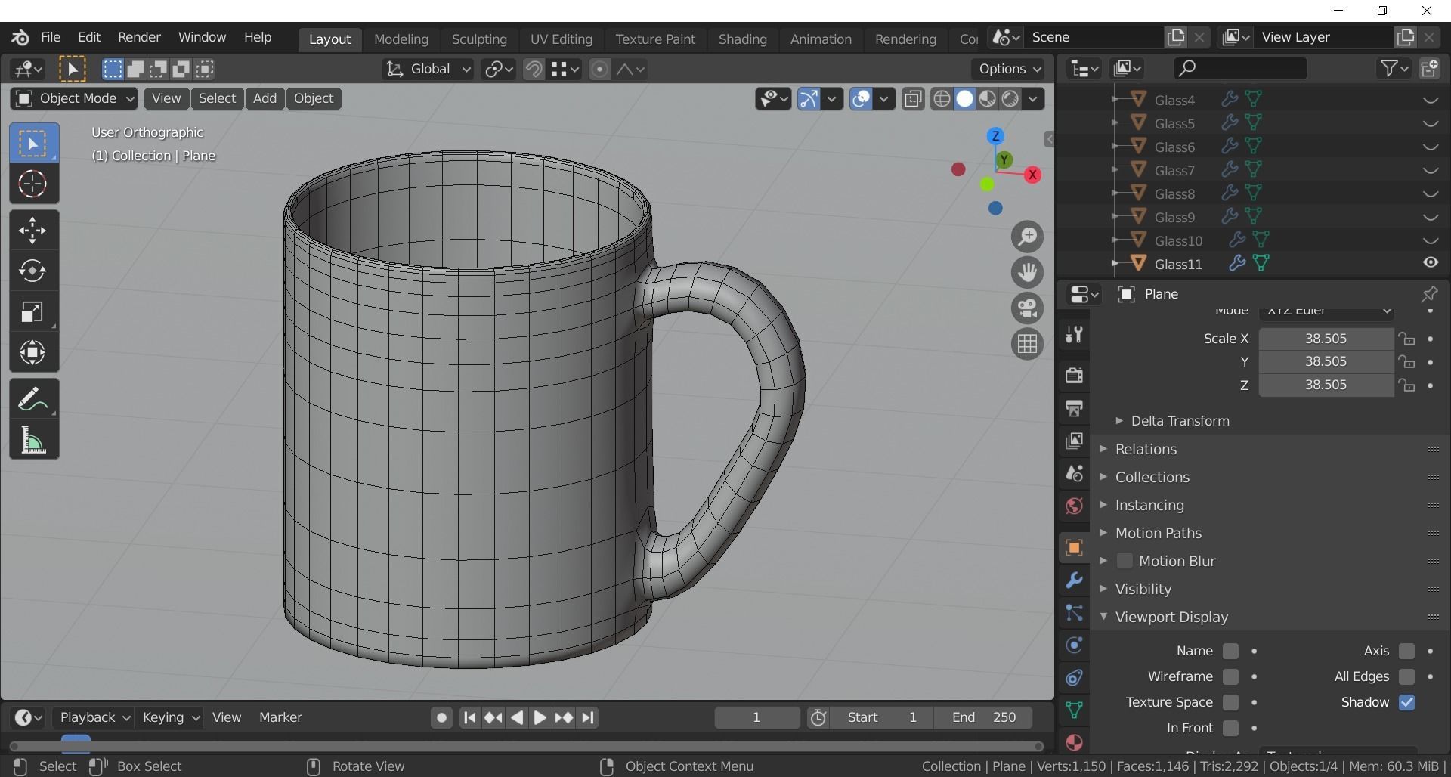This screenshot has height=777, width=1451.
Task: Choose the Measure ruler tool
Action: 33,440
